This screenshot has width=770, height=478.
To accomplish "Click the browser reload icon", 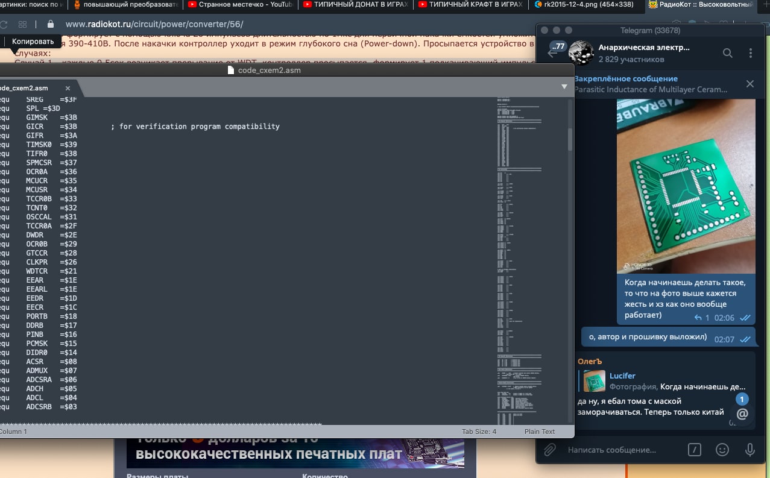I will tap(4, 25).
